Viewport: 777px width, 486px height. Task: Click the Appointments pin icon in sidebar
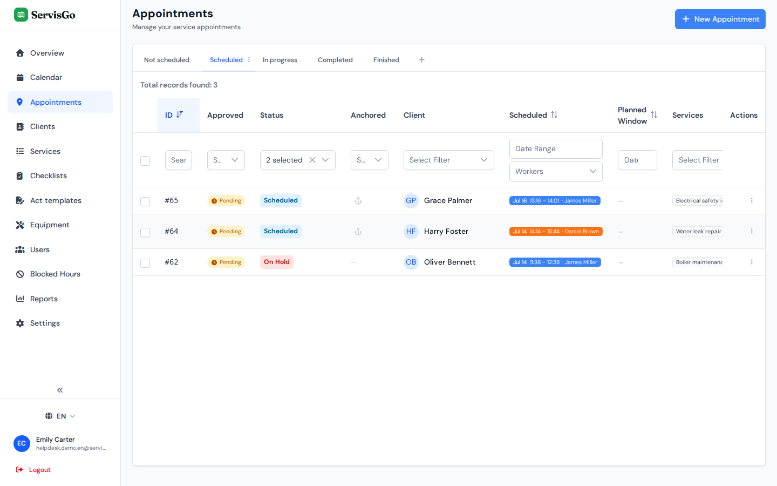tap(20, 102)
